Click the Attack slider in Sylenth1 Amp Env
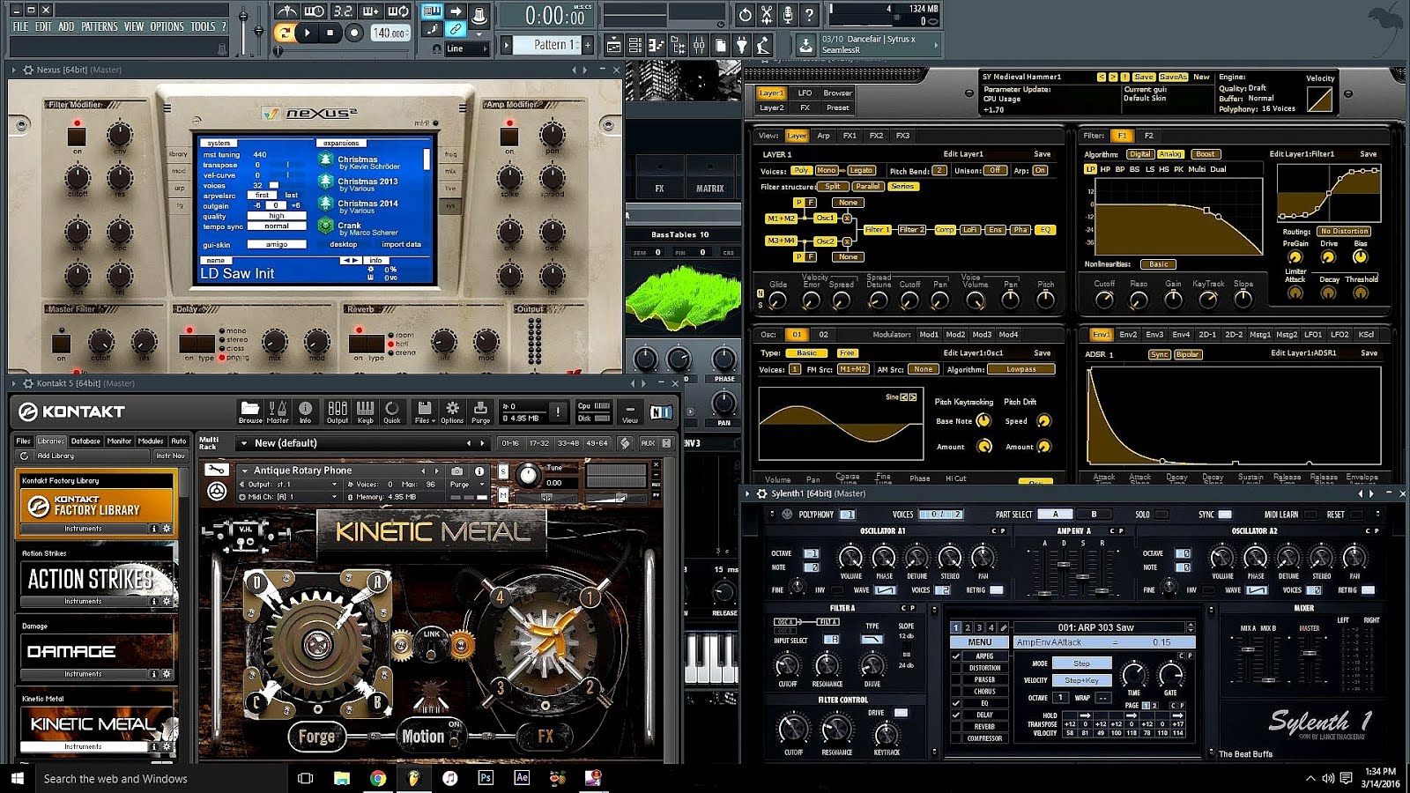Image resolution: width=1410 pixels, height=793 pixels. point(1045,592)
